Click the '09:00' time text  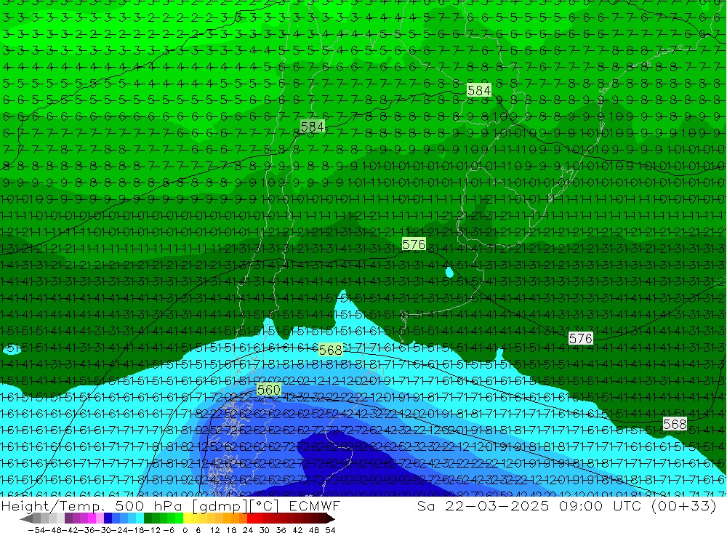pyautogui.click(x=582, y=505)
